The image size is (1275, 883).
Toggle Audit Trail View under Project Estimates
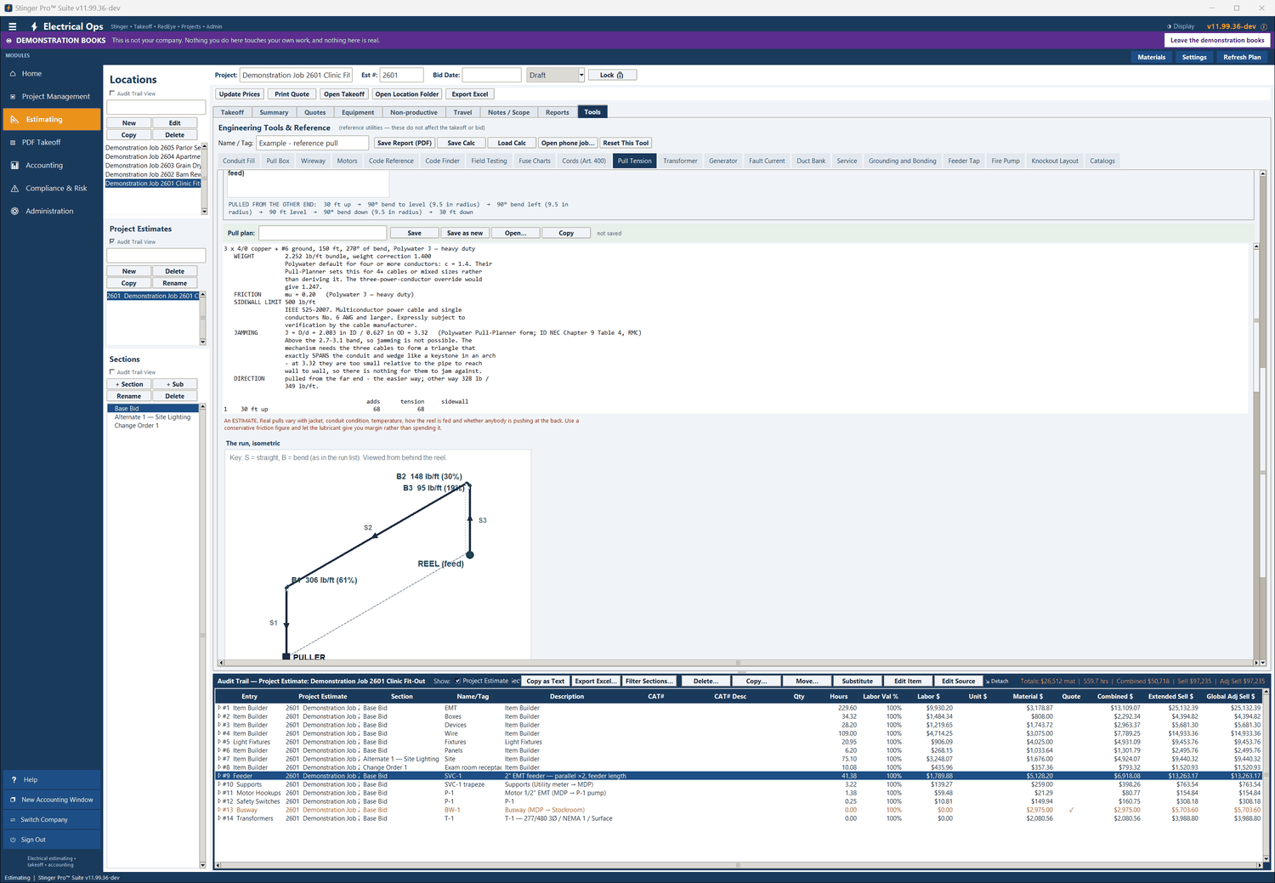tap(112, 241)
